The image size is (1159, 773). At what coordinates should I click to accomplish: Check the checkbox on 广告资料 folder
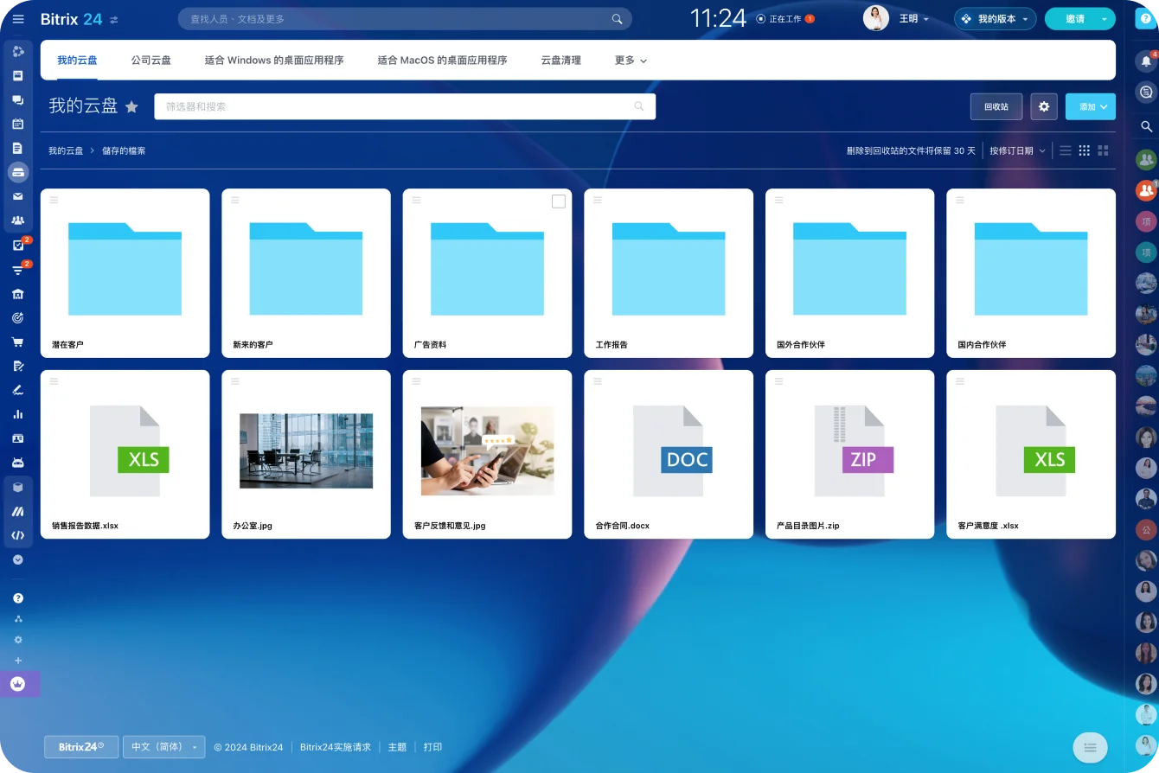point(558,201)
